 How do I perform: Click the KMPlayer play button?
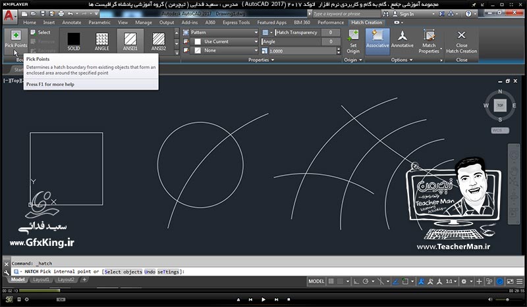tap(263, 299)
